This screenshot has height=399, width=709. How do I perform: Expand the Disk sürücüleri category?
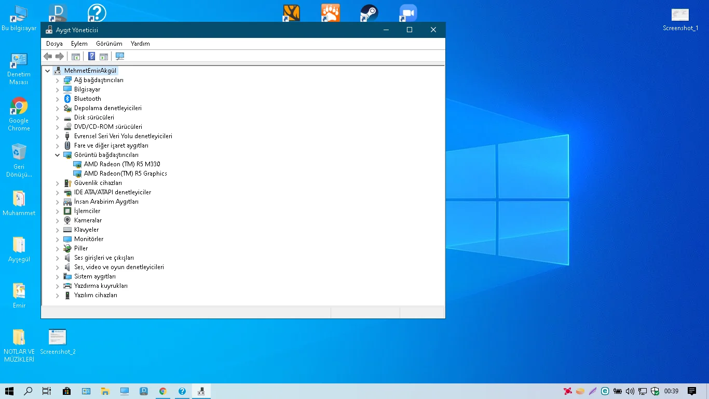click(x=58, y=117)
